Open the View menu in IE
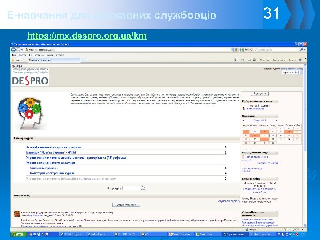 tap(30, 55)
